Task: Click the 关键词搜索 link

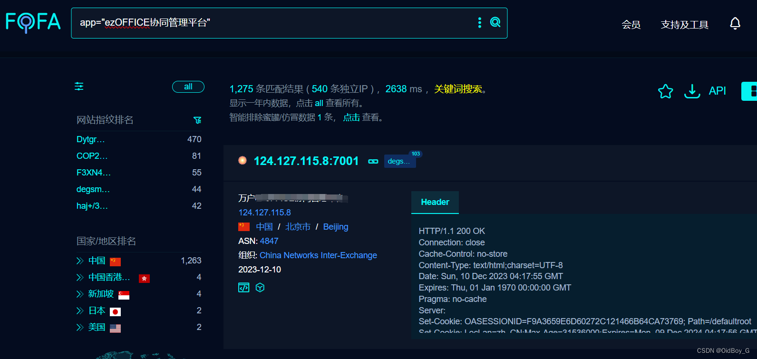Action: click(458, 89)
